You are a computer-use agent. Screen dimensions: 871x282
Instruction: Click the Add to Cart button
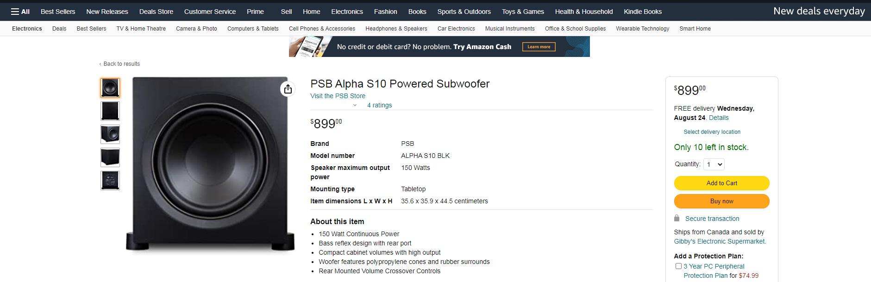click(x=721, y=183)
